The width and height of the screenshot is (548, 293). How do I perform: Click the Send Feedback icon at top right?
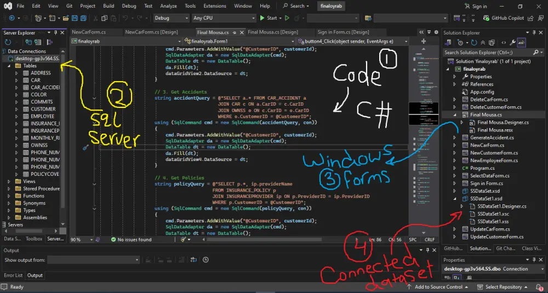tap(540, 18)
